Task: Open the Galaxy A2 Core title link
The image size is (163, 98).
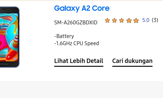Action: (82, 9)
